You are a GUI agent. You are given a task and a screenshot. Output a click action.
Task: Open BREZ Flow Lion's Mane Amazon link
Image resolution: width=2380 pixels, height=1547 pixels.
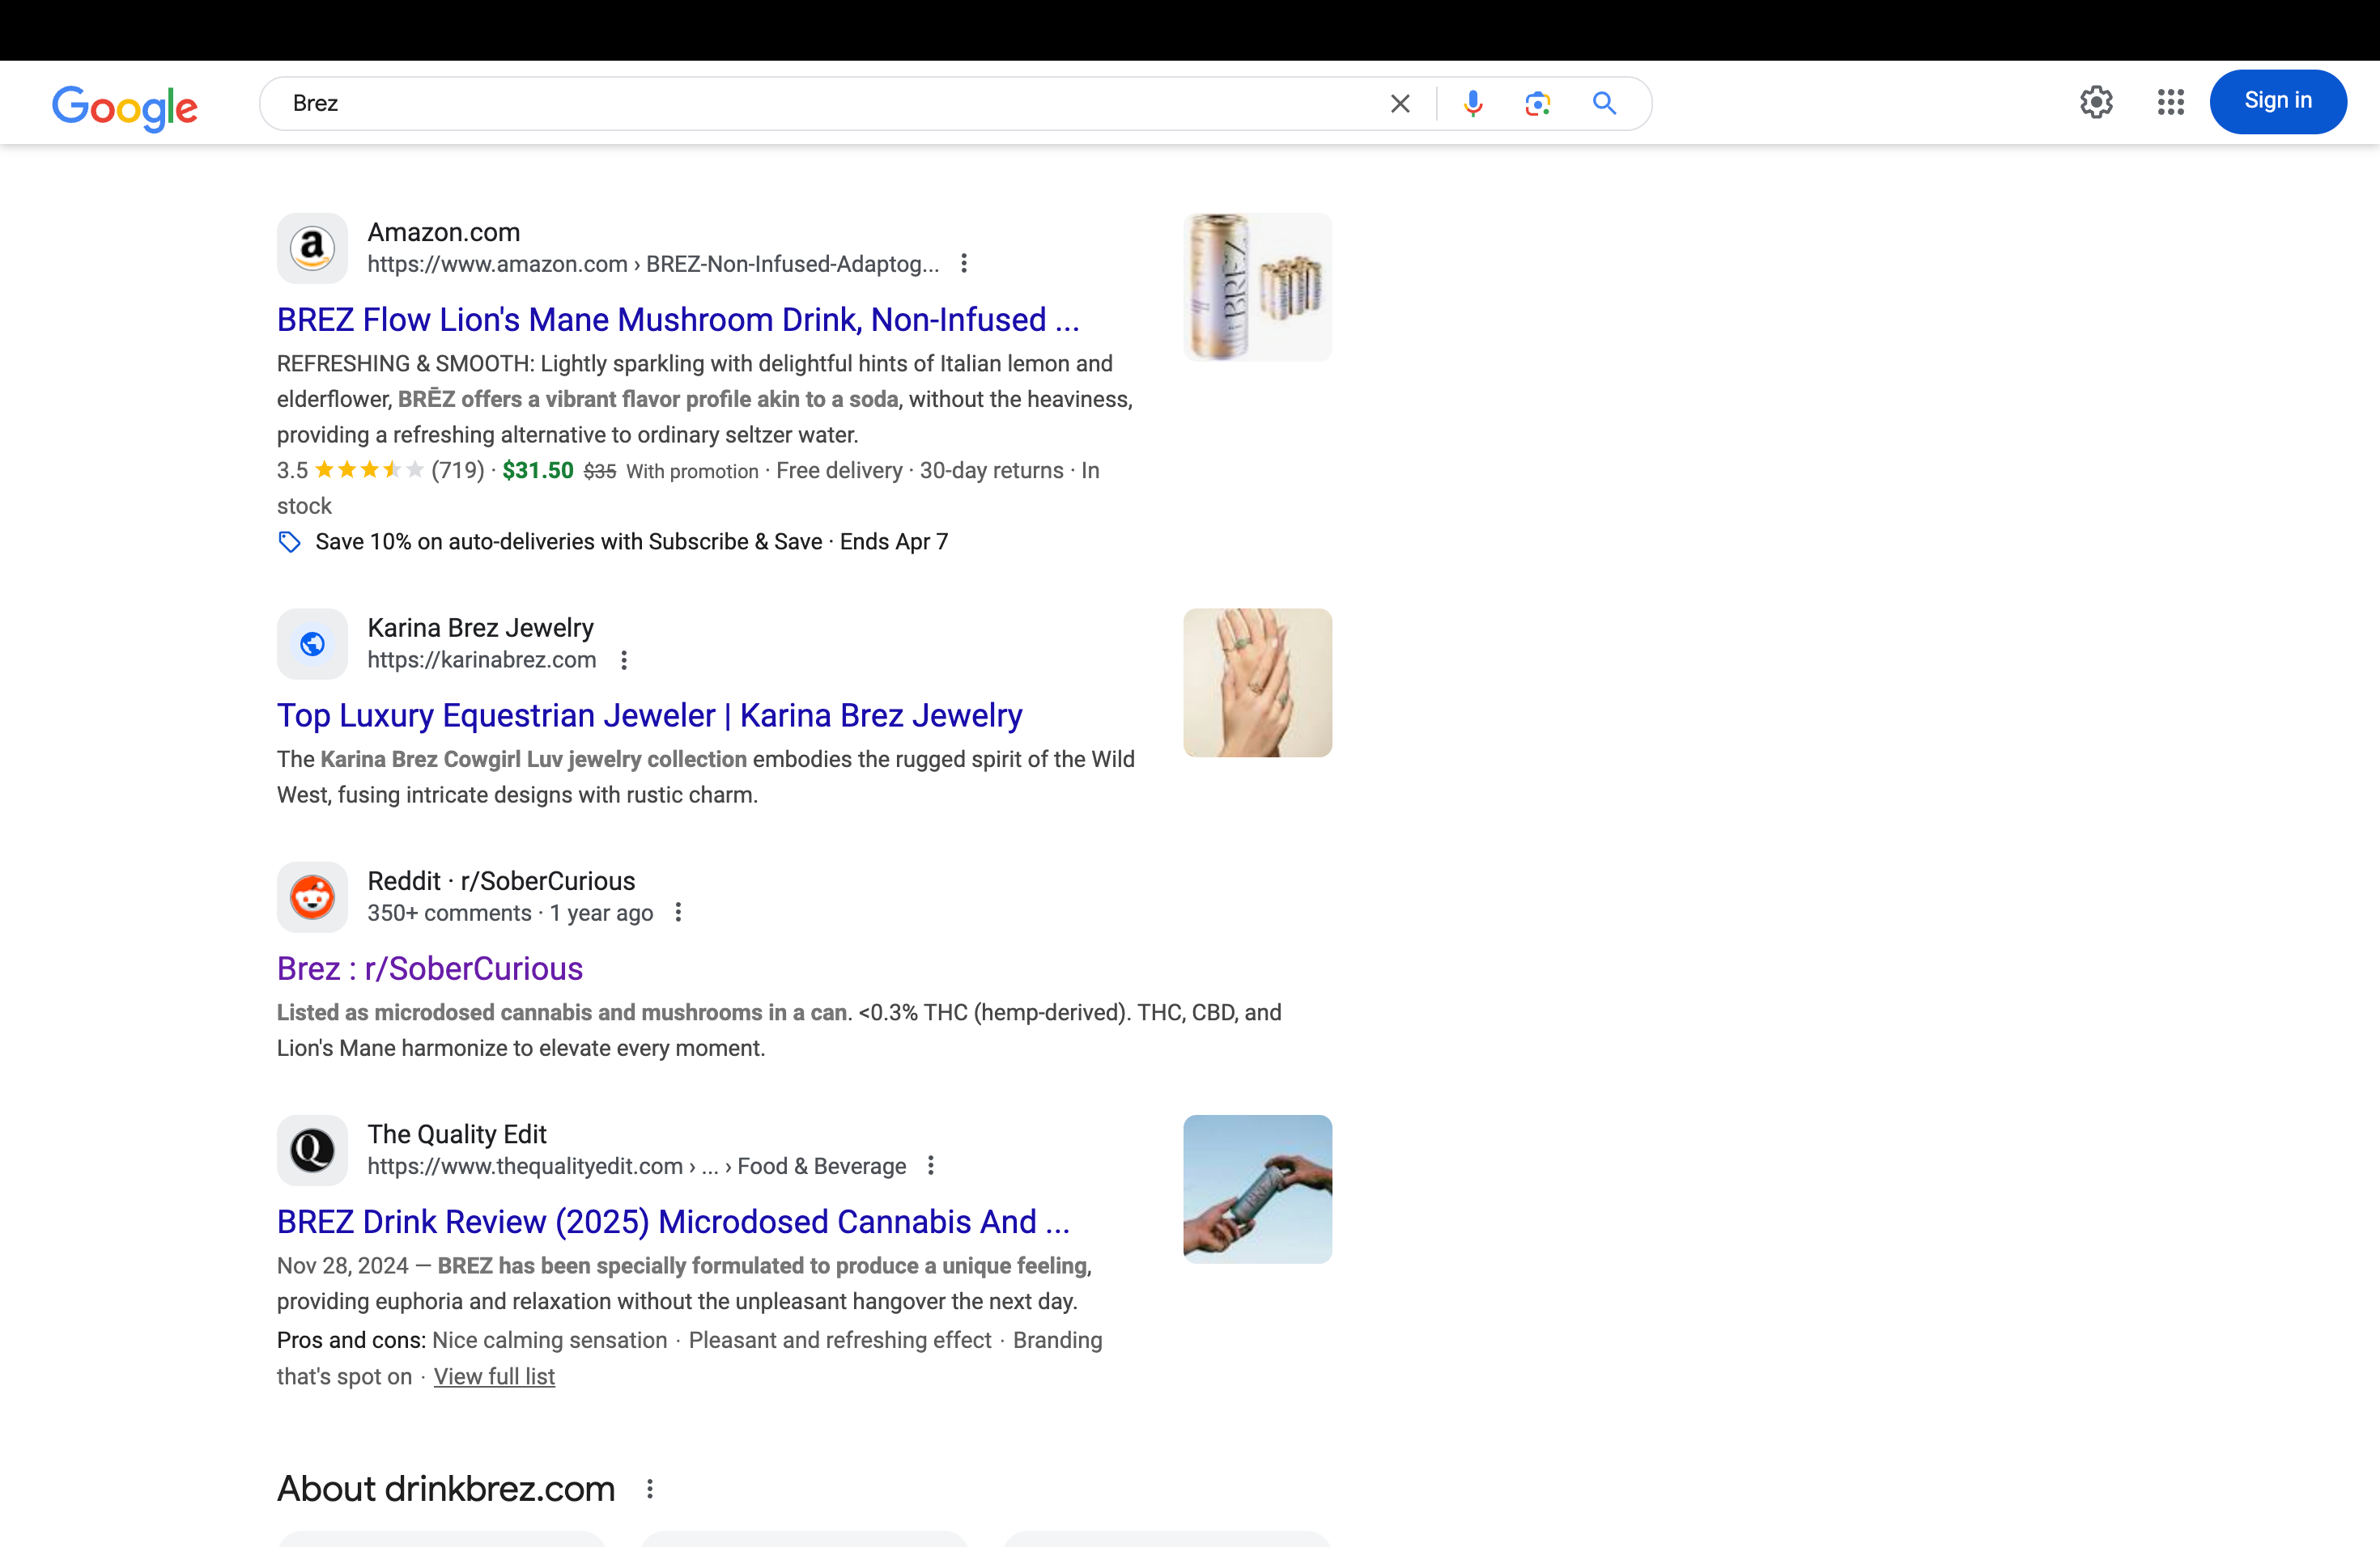click(x=678, y=320)
